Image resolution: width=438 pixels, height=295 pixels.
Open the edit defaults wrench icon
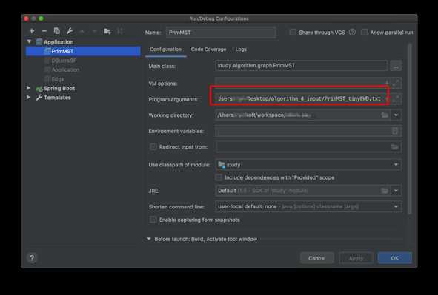pyautogui.click(x=69, y=31)
